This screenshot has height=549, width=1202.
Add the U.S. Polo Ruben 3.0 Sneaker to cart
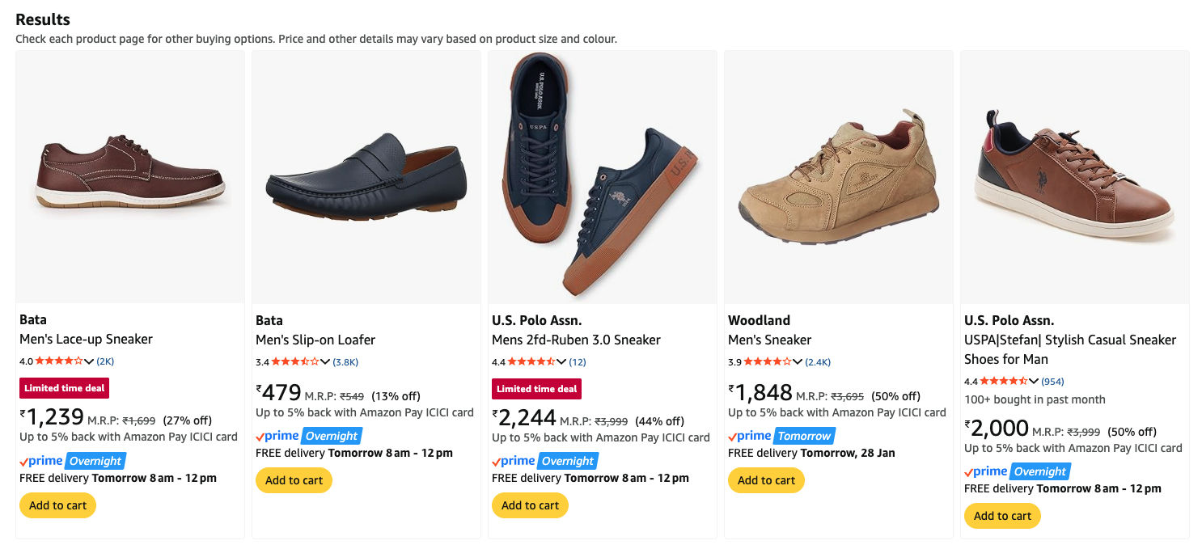point(530,505)
